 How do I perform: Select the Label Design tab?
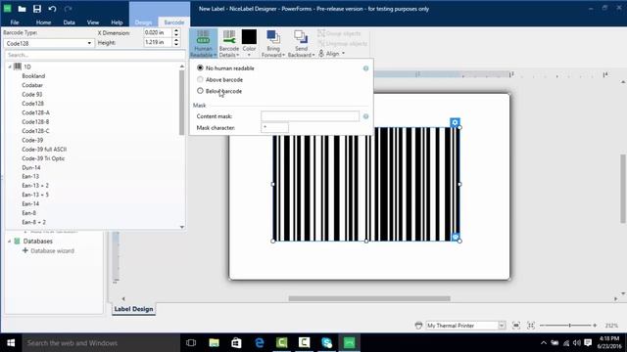pyautogui.click(x=133, y=309)
